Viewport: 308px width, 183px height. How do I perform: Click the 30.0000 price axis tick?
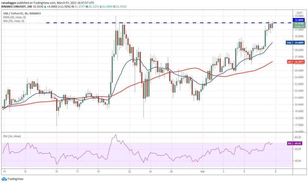299,36
